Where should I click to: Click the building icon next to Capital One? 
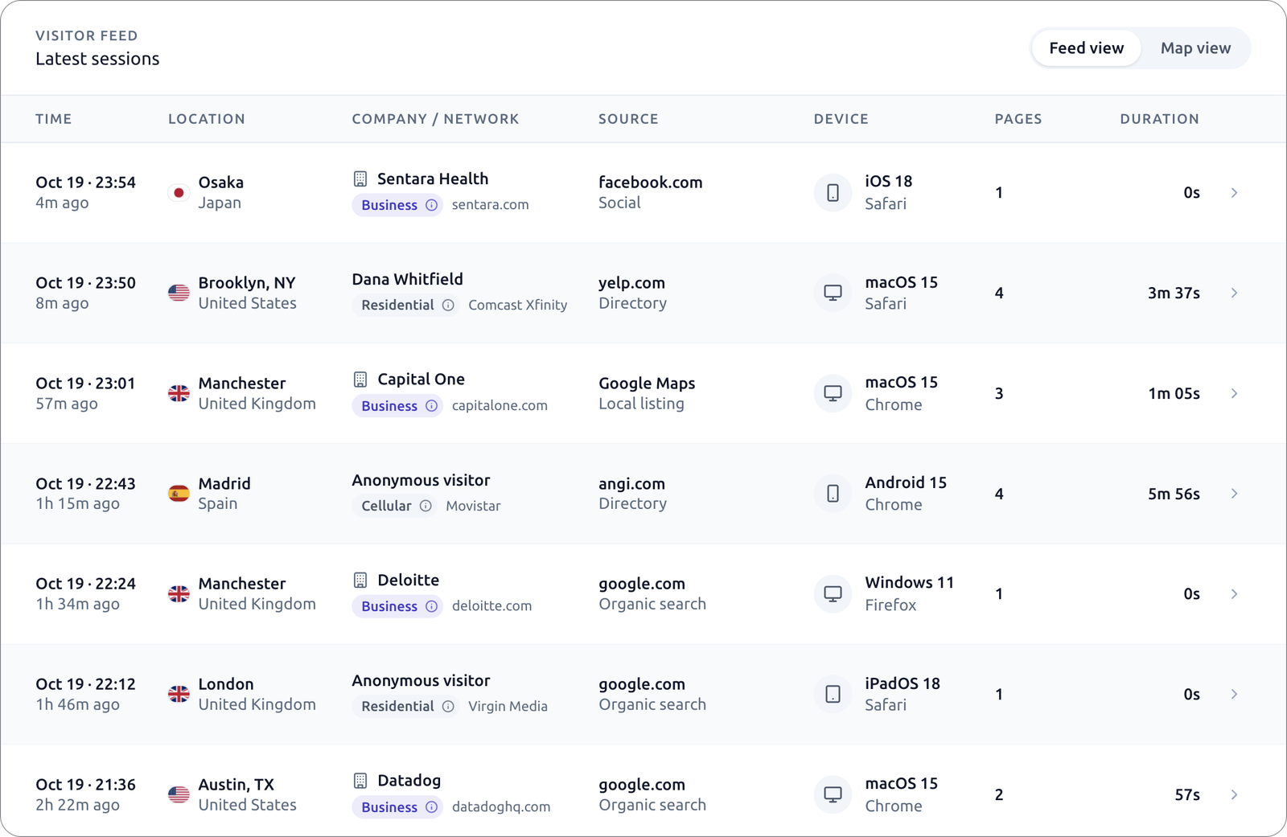360,380
